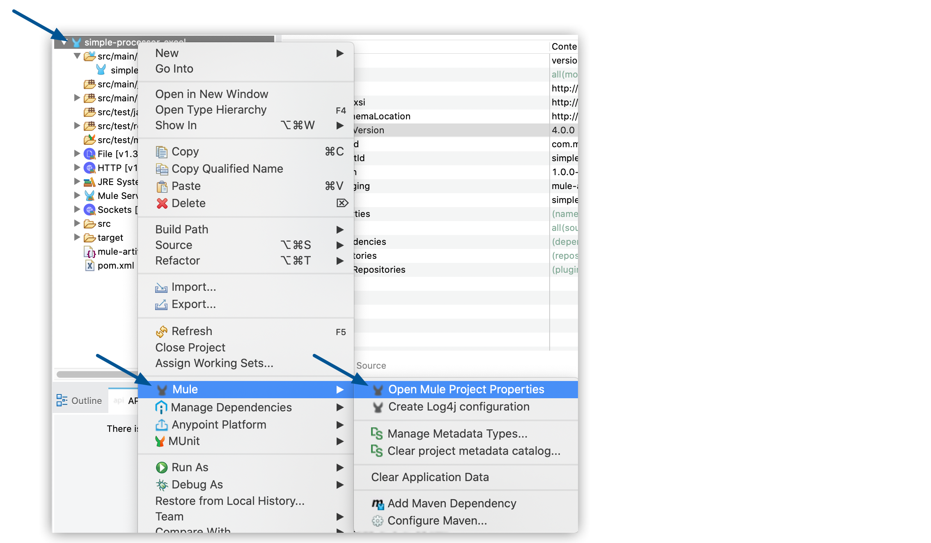Click the green Run As icon
The width and height of the screenshot is (931, 543).
tap(162, 467)
